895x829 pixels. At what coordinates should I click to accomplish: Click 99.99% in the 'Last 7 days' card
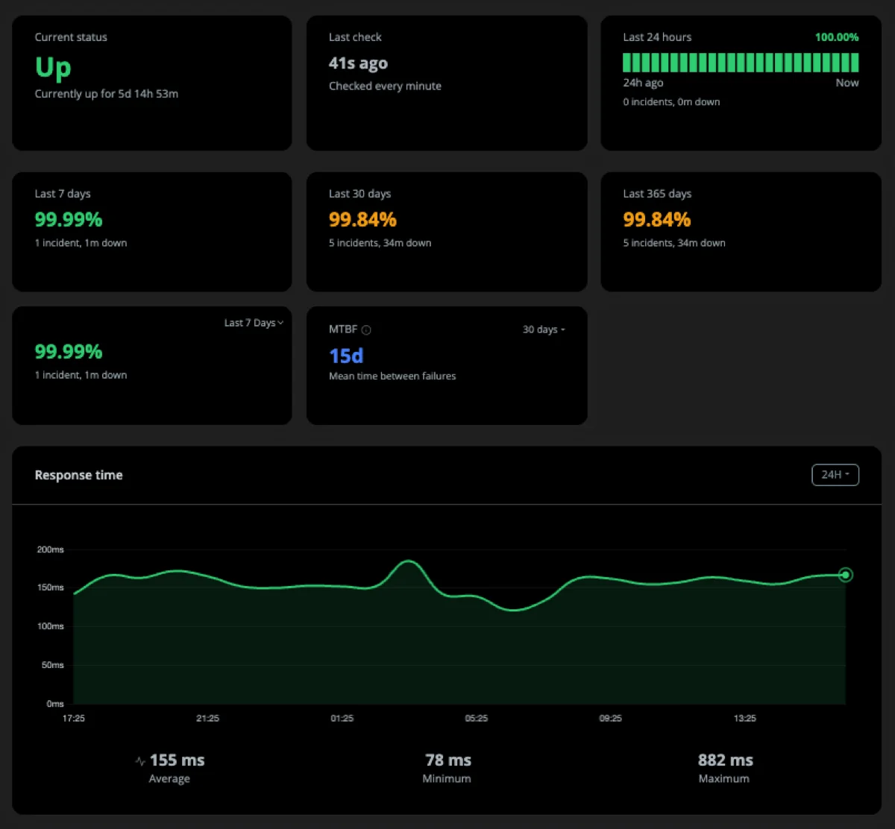pyautogui.click(x=69, y=220)
